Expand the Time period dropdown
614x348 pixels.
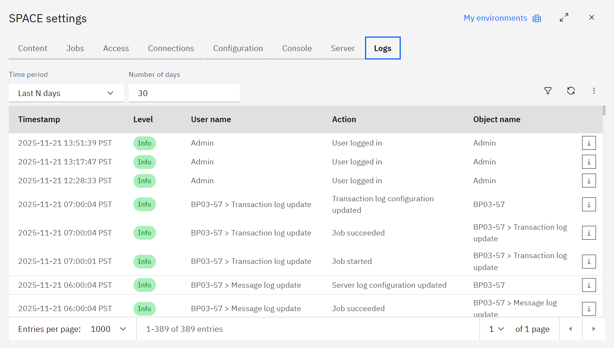(x=66, y=93)
